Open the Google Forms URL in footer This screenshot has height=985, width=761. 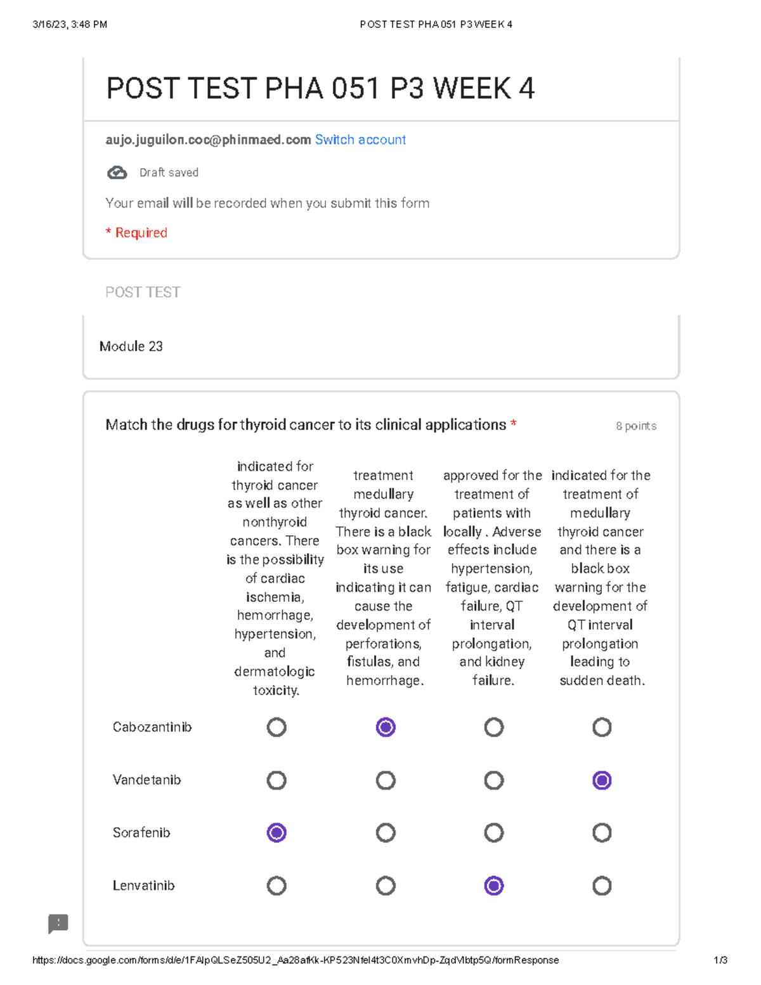click(296, 960)
